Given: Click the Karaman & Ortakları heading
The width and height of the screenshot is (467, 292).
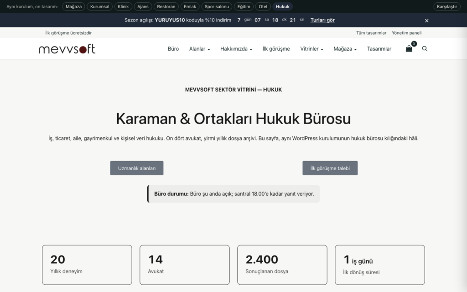Looking at the screenshot, I should tap(233, 119).
